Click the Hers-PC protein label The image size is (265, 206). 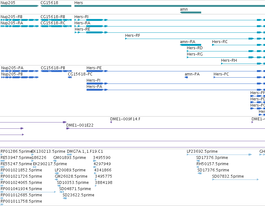[x=221, y=74]
